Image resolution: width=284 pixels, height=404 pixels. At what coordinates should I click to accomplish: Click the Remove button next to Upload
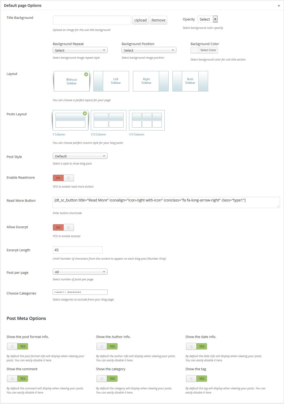[158, 20]
